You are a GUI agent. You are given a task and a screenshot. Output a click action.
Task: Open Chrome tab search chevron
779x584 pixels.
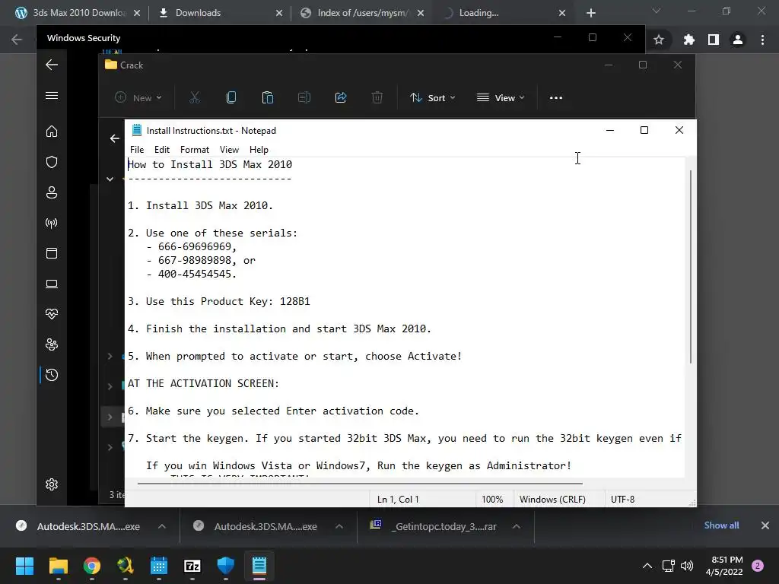click(x=657, y=11)
